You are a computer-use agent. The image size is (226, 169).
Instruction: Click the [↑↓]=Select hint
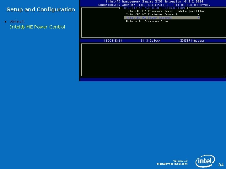151,41
